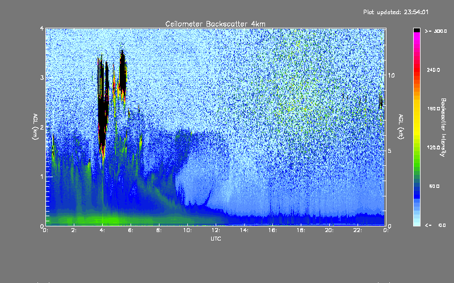
Task: Click the '60.0' colorbar value
Action: [434, 186]
